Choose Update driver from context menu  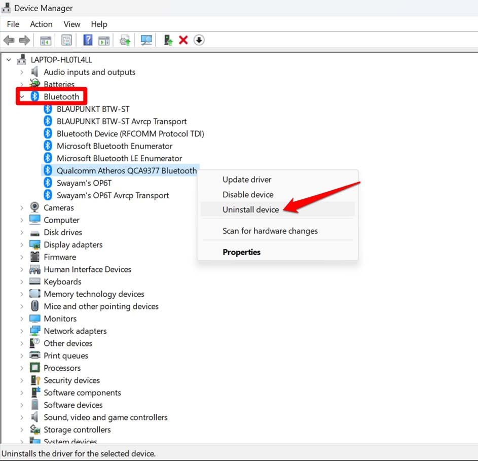[x=278, y=180]
